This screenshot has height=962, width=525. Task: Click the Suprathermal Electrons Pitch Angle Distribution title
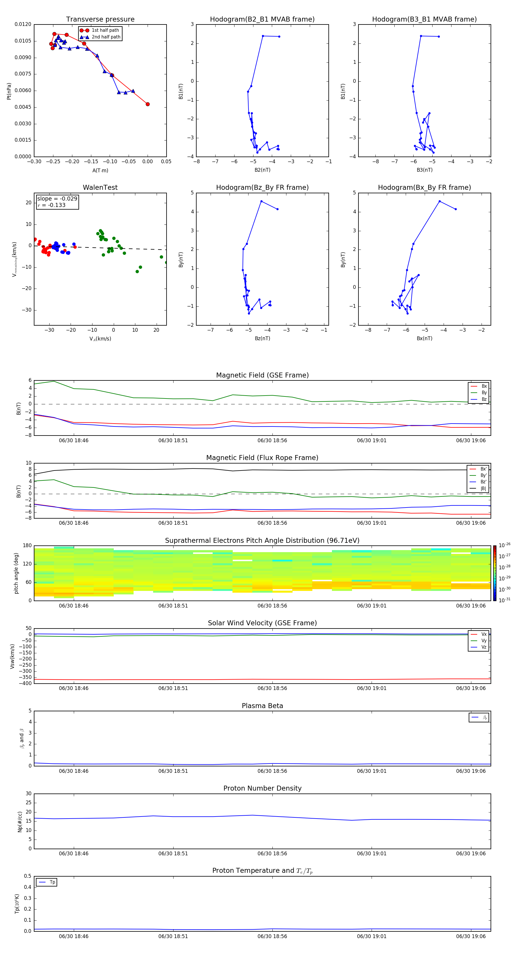point(262,541)
